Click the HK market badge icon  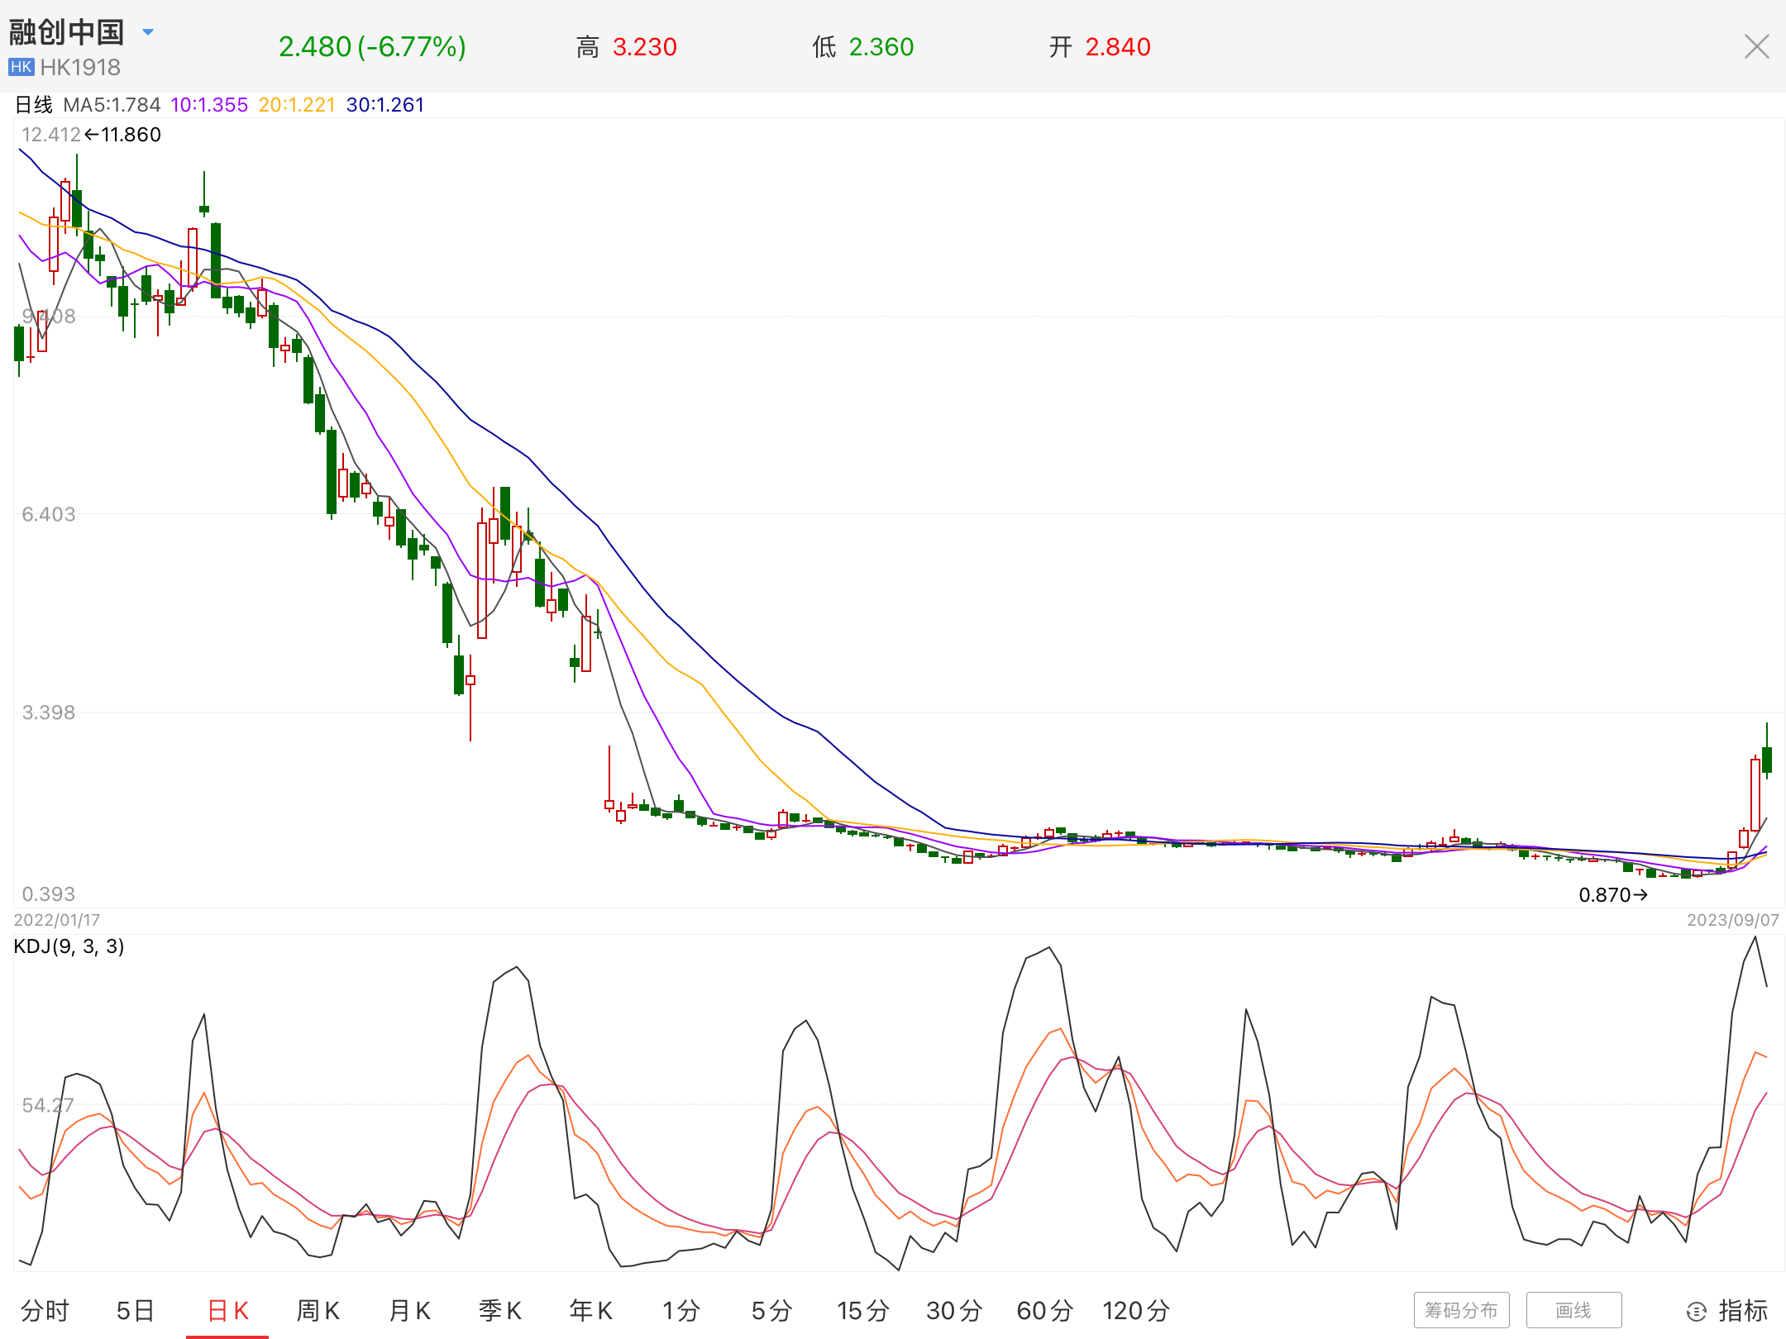[21, 67]
